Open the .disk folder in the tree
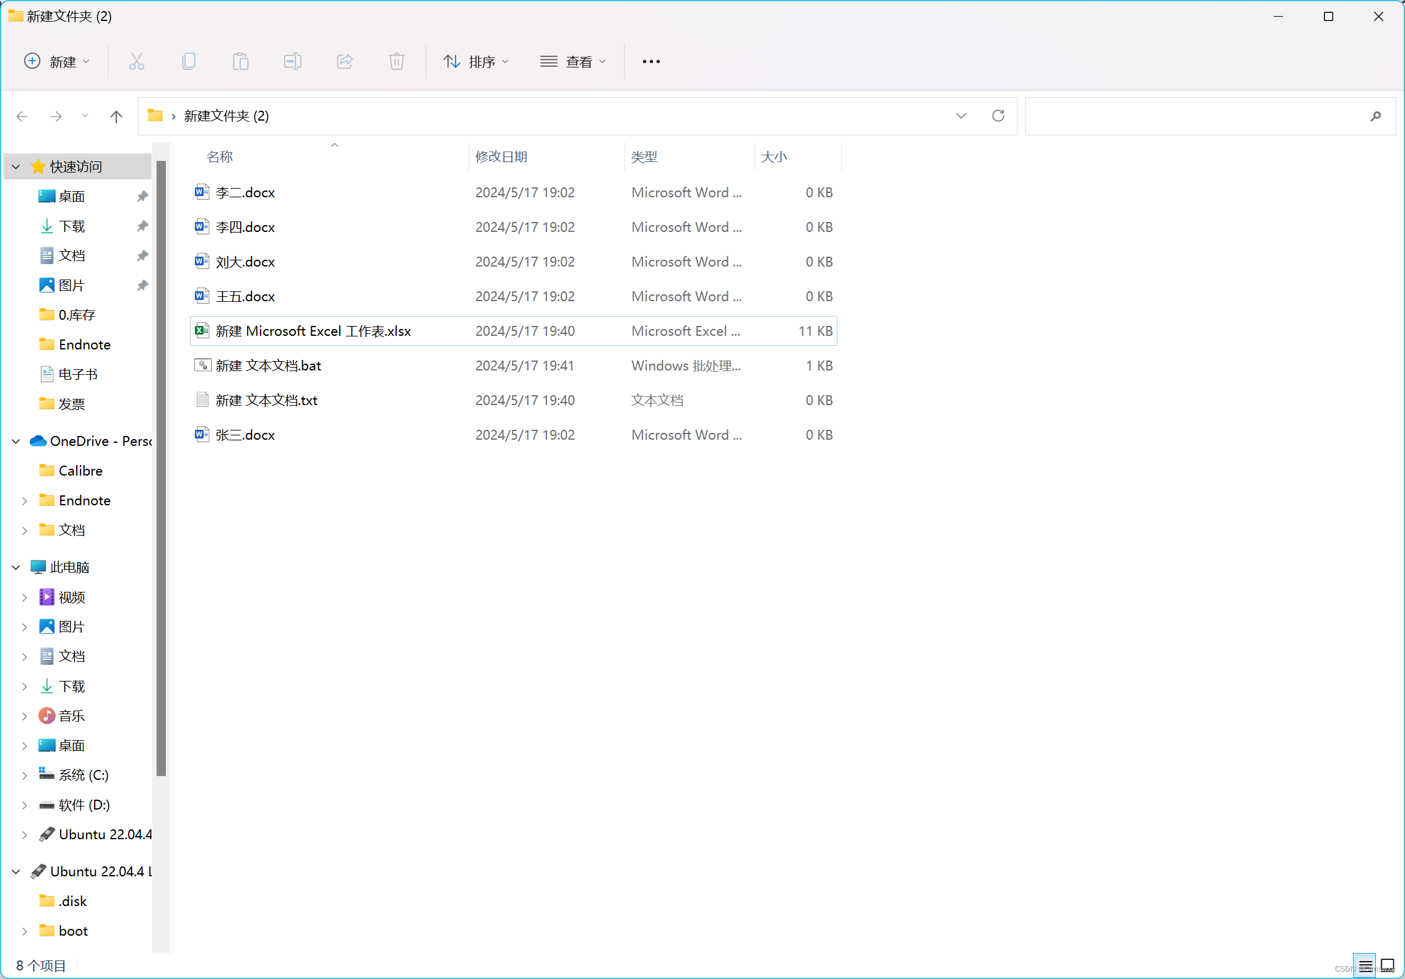Image resolution: width=1405 pixels, height=979 pixels. click(x=72, y=901)
